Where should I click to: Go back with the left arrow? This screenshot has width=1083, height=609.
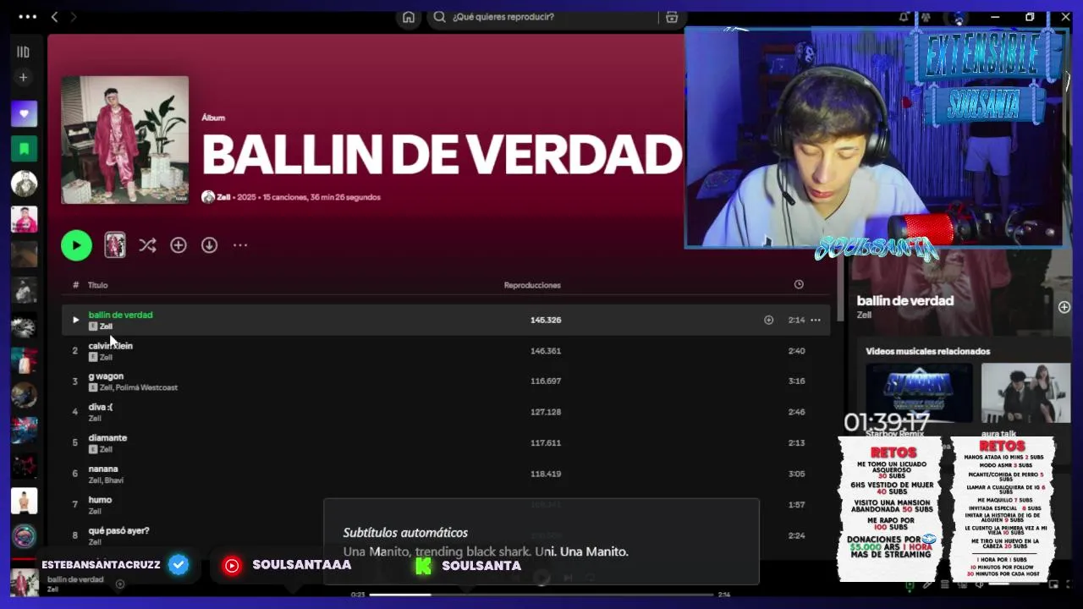click(x=54, y=17)
